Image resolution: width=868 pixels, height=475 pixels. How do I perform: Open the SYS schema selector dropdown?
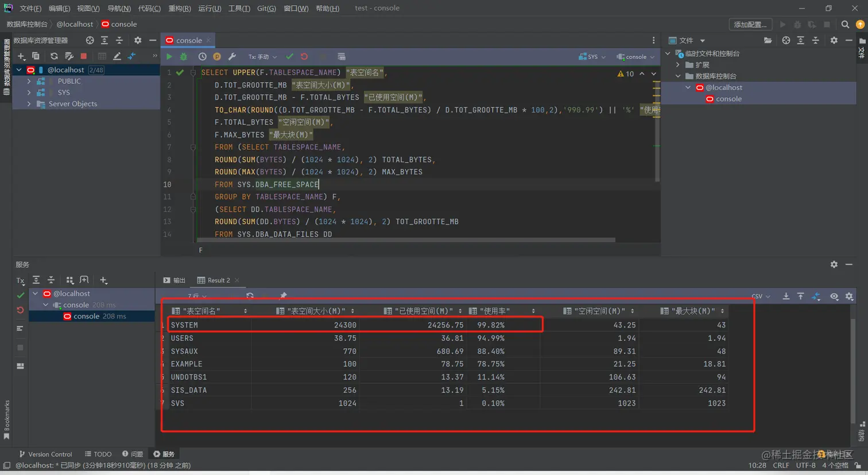pyautogui.click(x=592, y=57)
